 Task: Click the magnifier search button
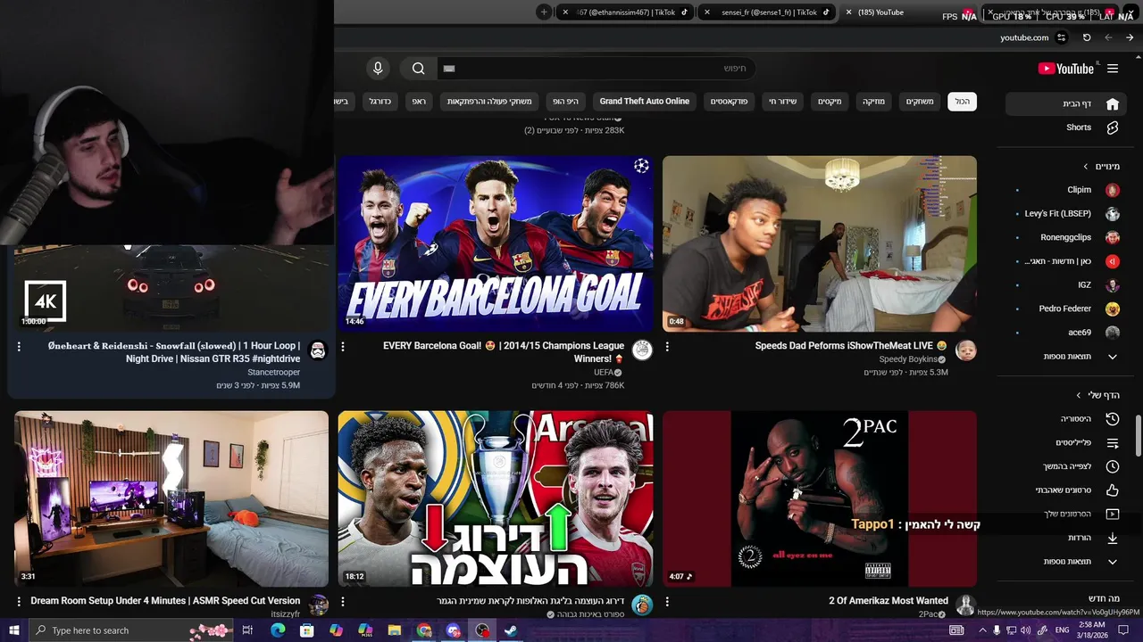tap(418, 69)
